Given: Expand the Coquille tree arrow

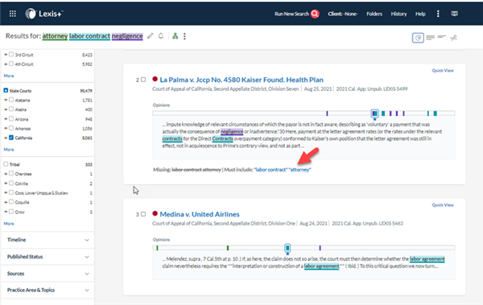Looking at the screenshot, I should 6,202.
